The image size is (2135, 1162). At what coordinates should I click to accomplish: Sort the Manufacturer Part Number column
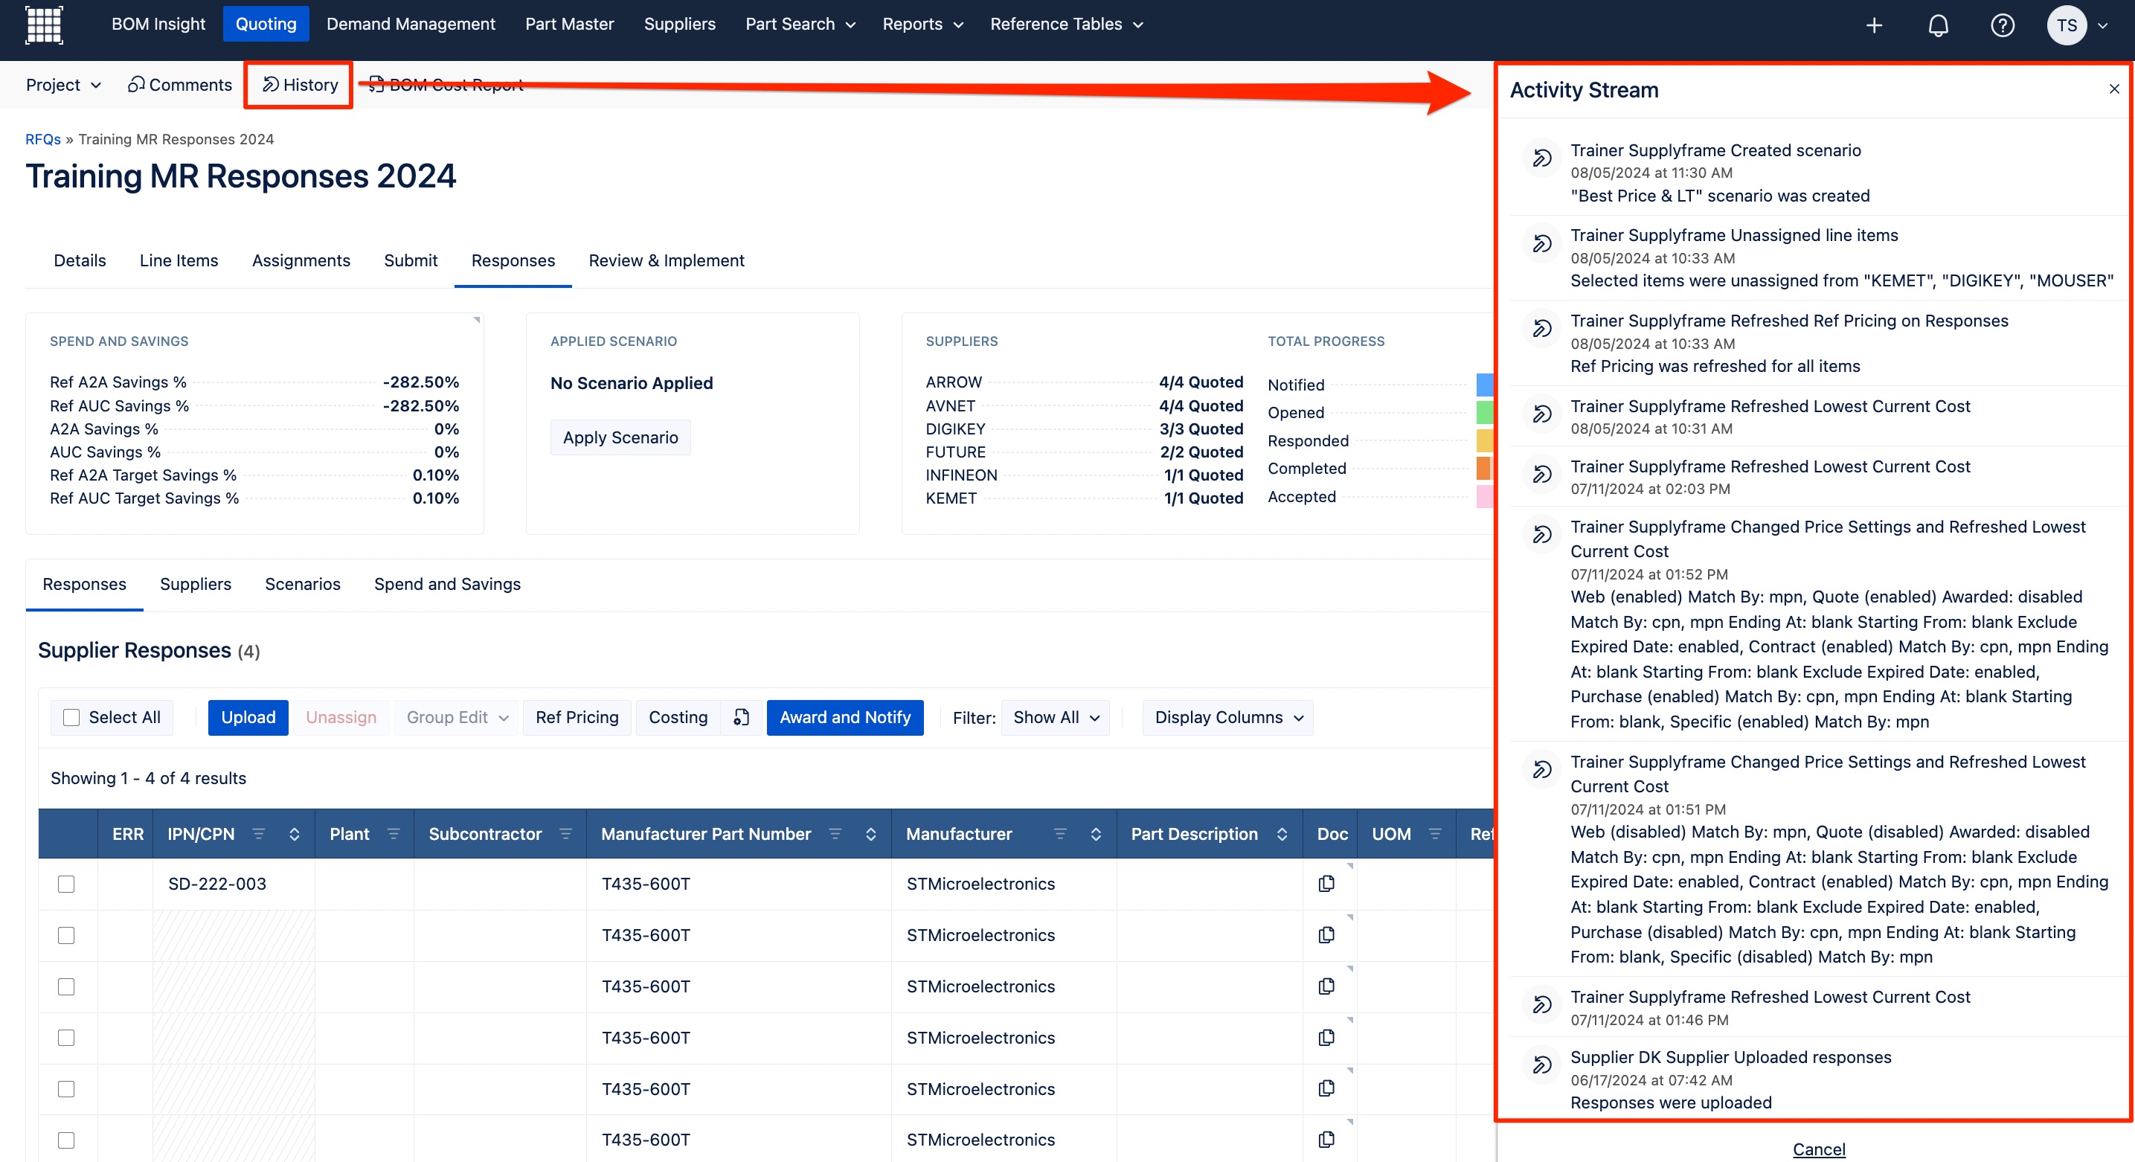click(871, 834)
